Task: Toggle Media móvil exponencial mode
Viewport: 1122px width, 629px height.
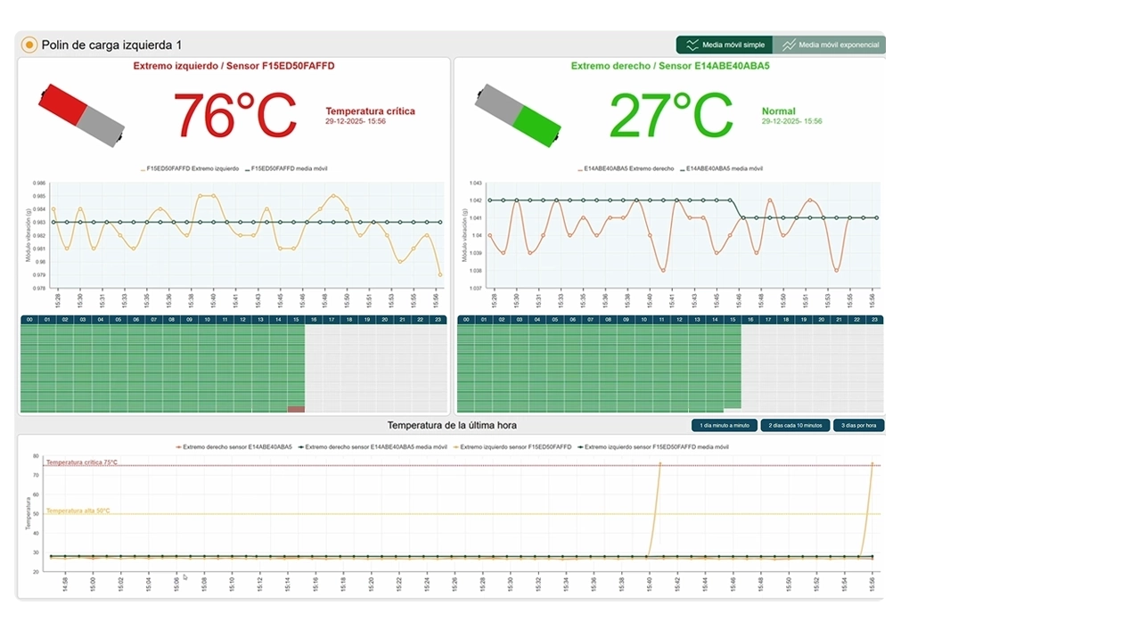Action: [829, 45]
